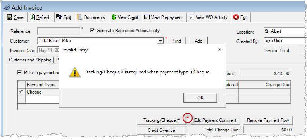Click the Save floppy disk icon

click(9, 17)
